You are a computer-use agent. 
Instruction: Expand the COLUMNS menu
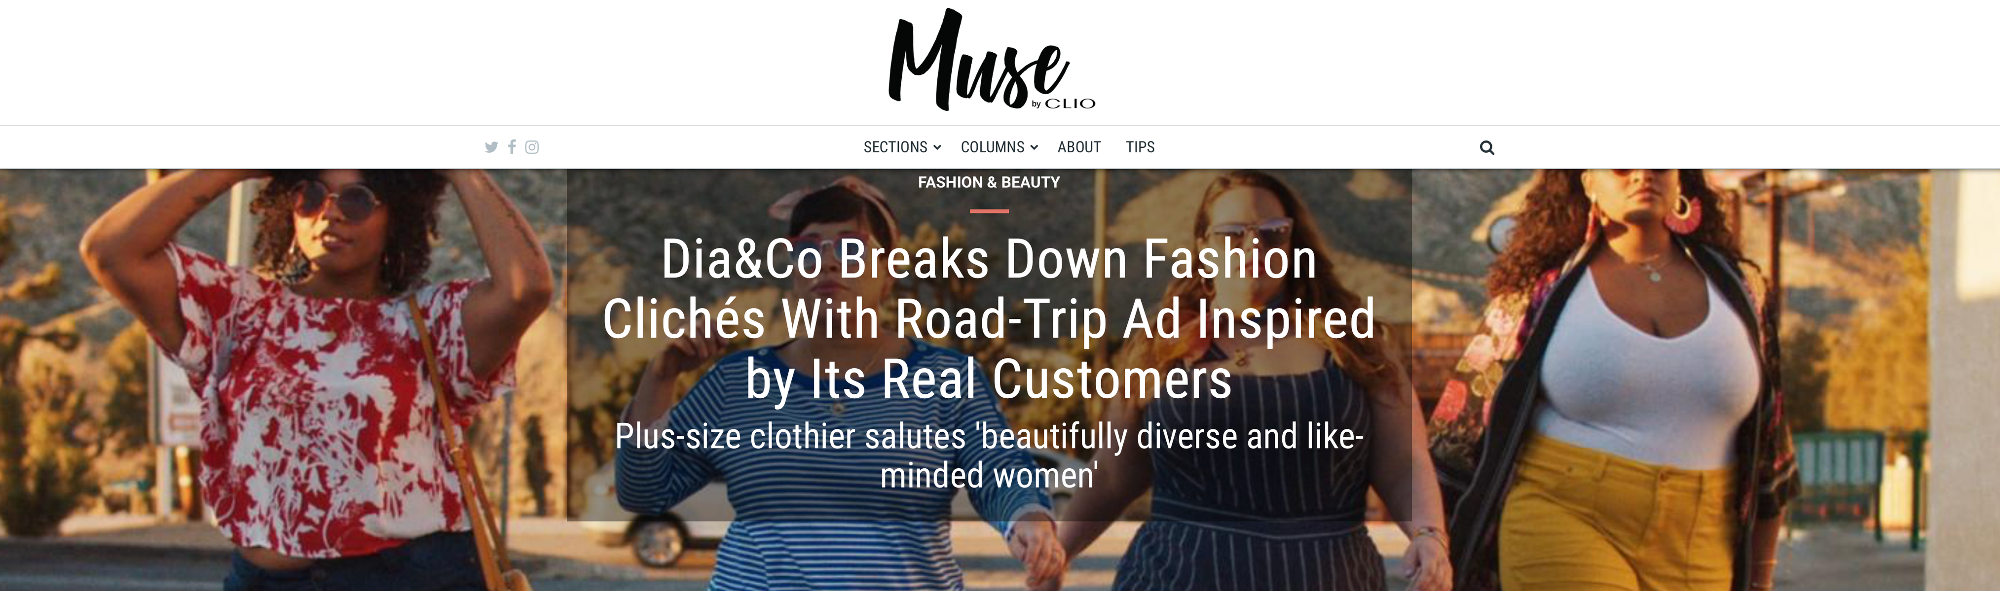click(999, 147)
